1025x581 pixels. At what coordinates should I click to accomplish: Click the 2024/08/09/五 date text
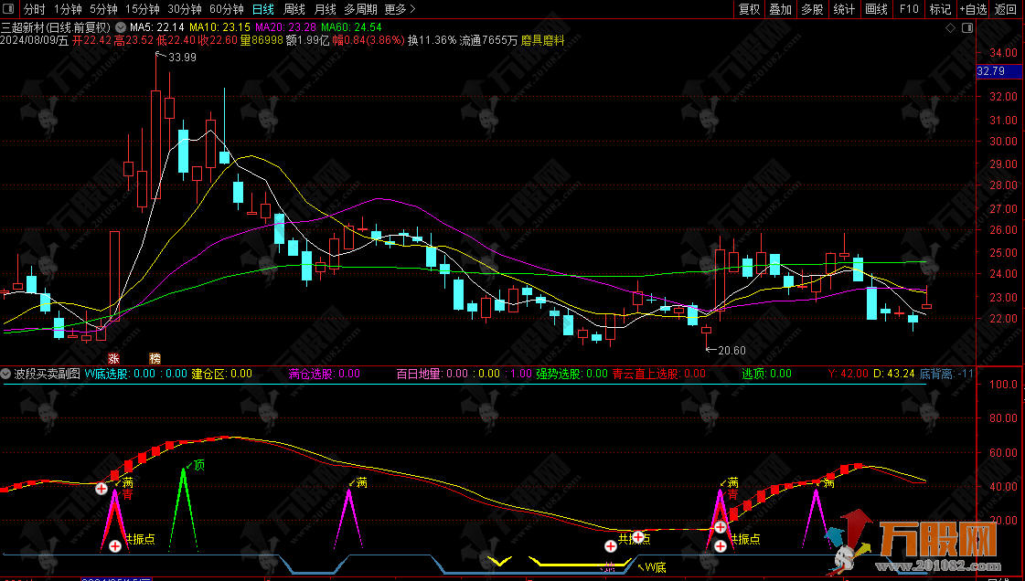tap(35, 40)
